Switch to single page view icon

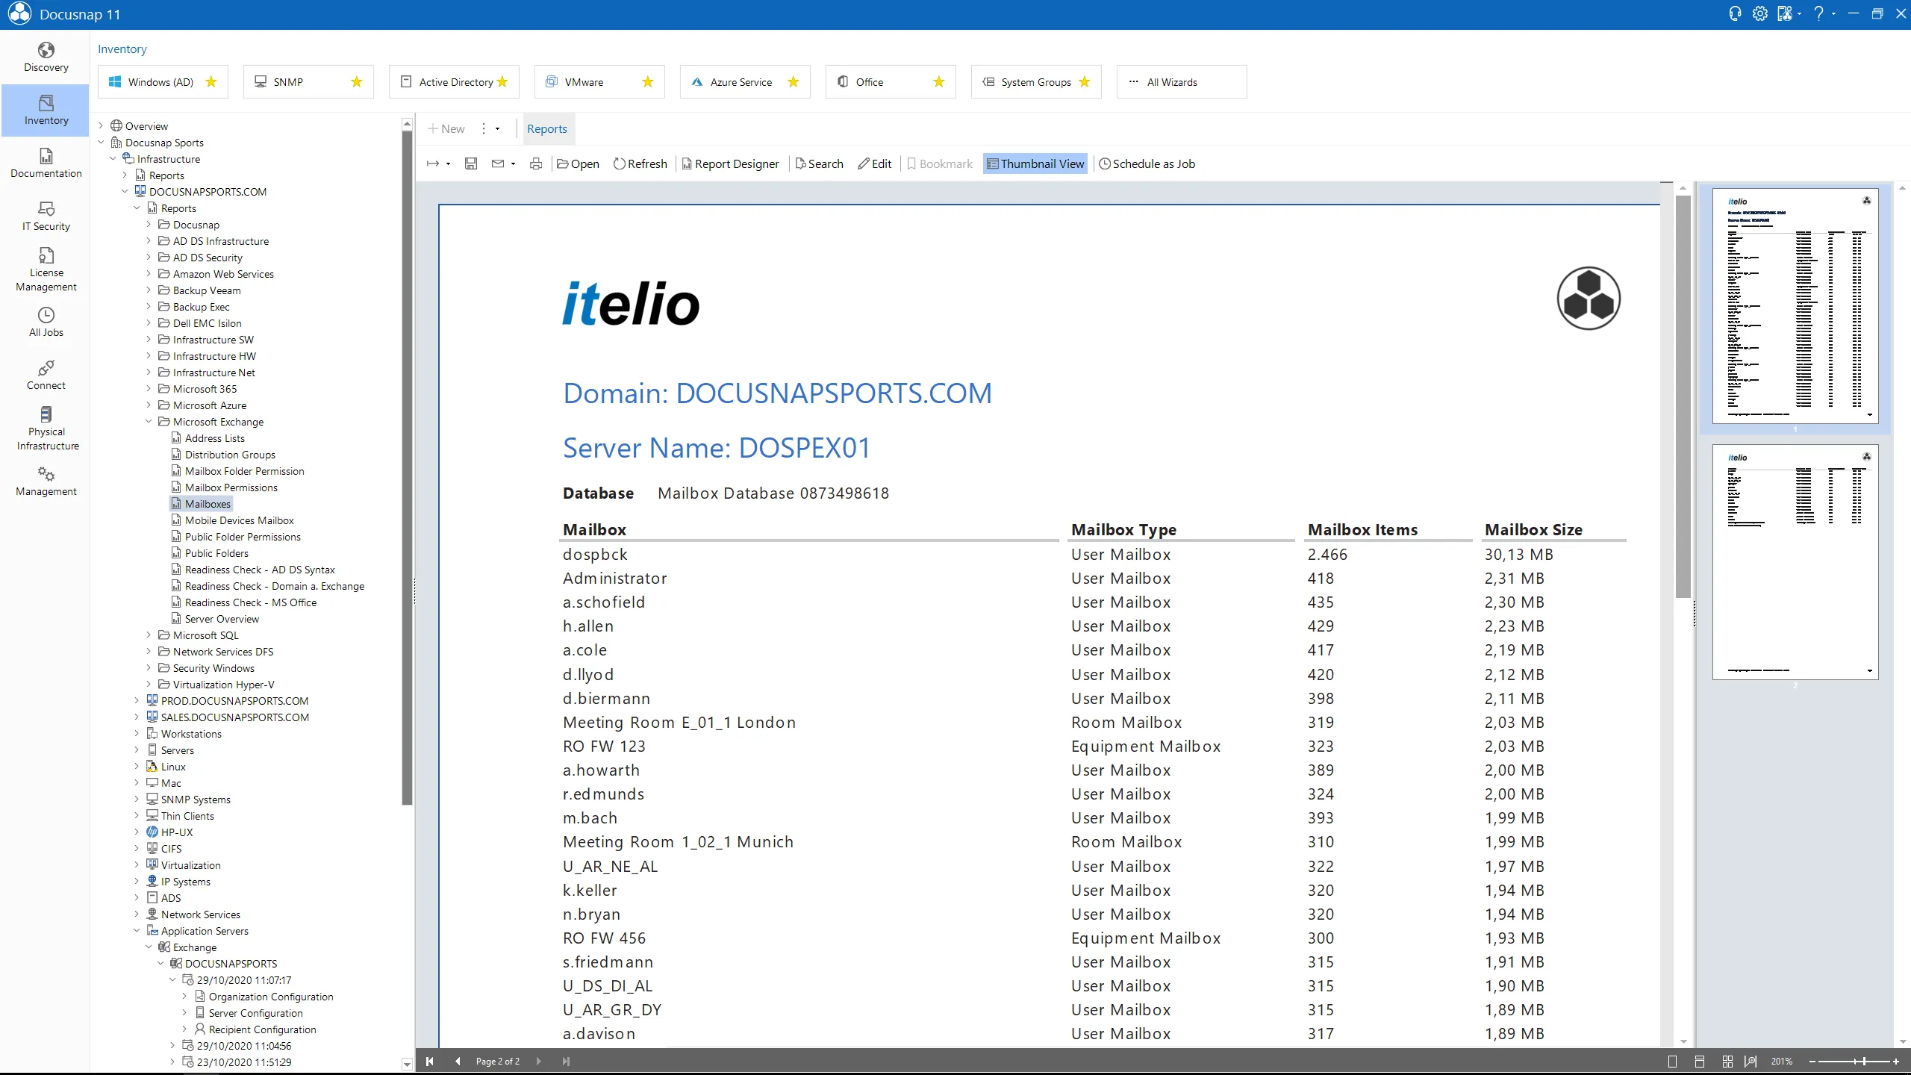click(x=1672, y=1062)
